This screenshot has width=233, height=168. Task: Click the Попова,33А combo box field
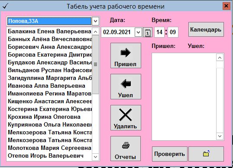[49, 21]
